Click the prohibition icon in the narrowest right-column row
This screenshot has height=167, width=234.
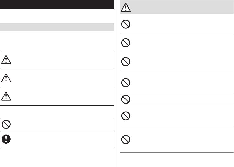click(x=126, y=99)
